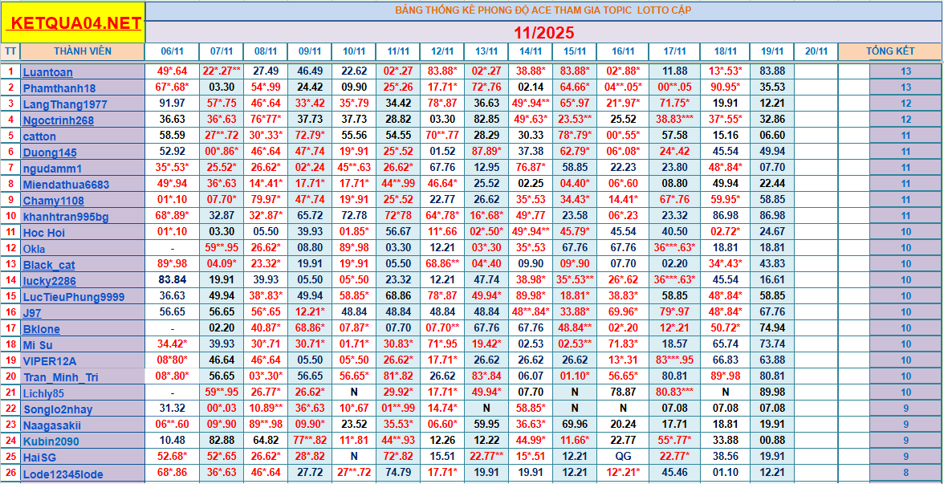Viewport: 944px width, 484px height.
Task: Select the QG cell in HaiSG row
Action: pos(623,456)
